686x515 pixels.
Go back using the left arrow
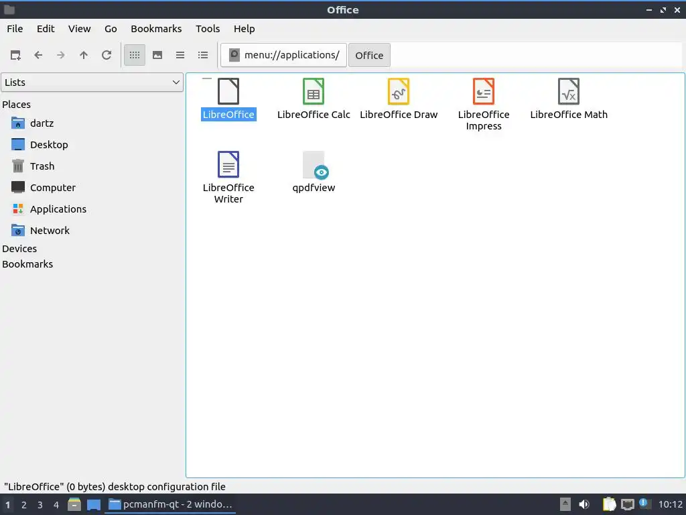[38, 55]
